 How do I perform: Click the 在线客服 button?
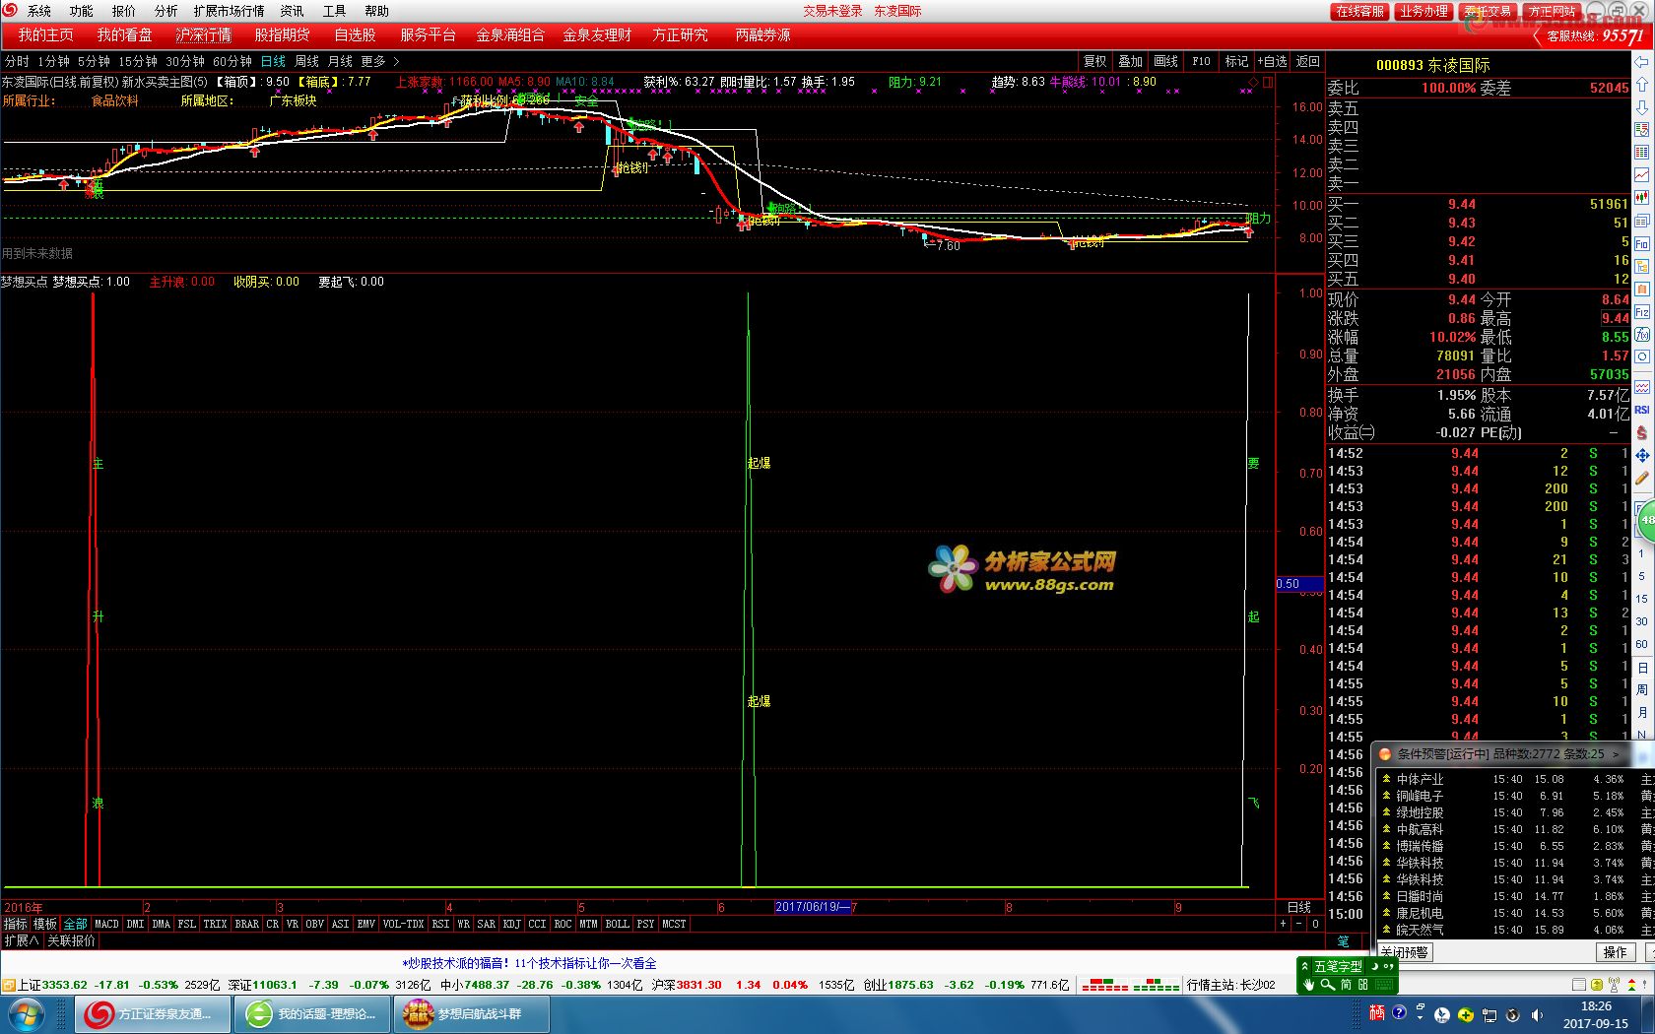point(1359,11)
